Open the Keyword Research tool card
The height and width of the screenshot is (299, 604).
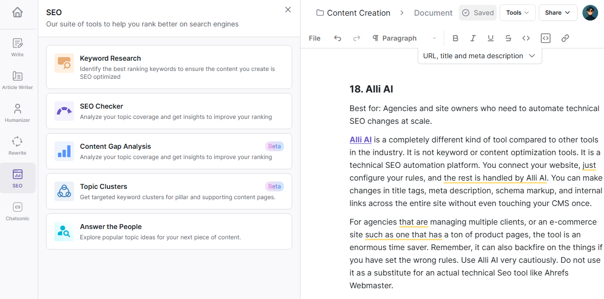point(169,67)
